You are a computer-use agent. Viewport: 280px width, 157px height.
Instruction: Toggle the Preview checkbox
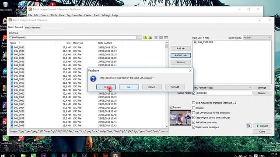tap(171, 107)
